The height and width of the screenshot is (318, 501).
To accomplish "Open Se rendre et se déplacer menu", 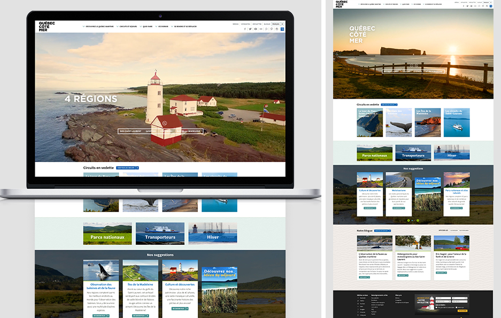I will (x=184, y=26).
